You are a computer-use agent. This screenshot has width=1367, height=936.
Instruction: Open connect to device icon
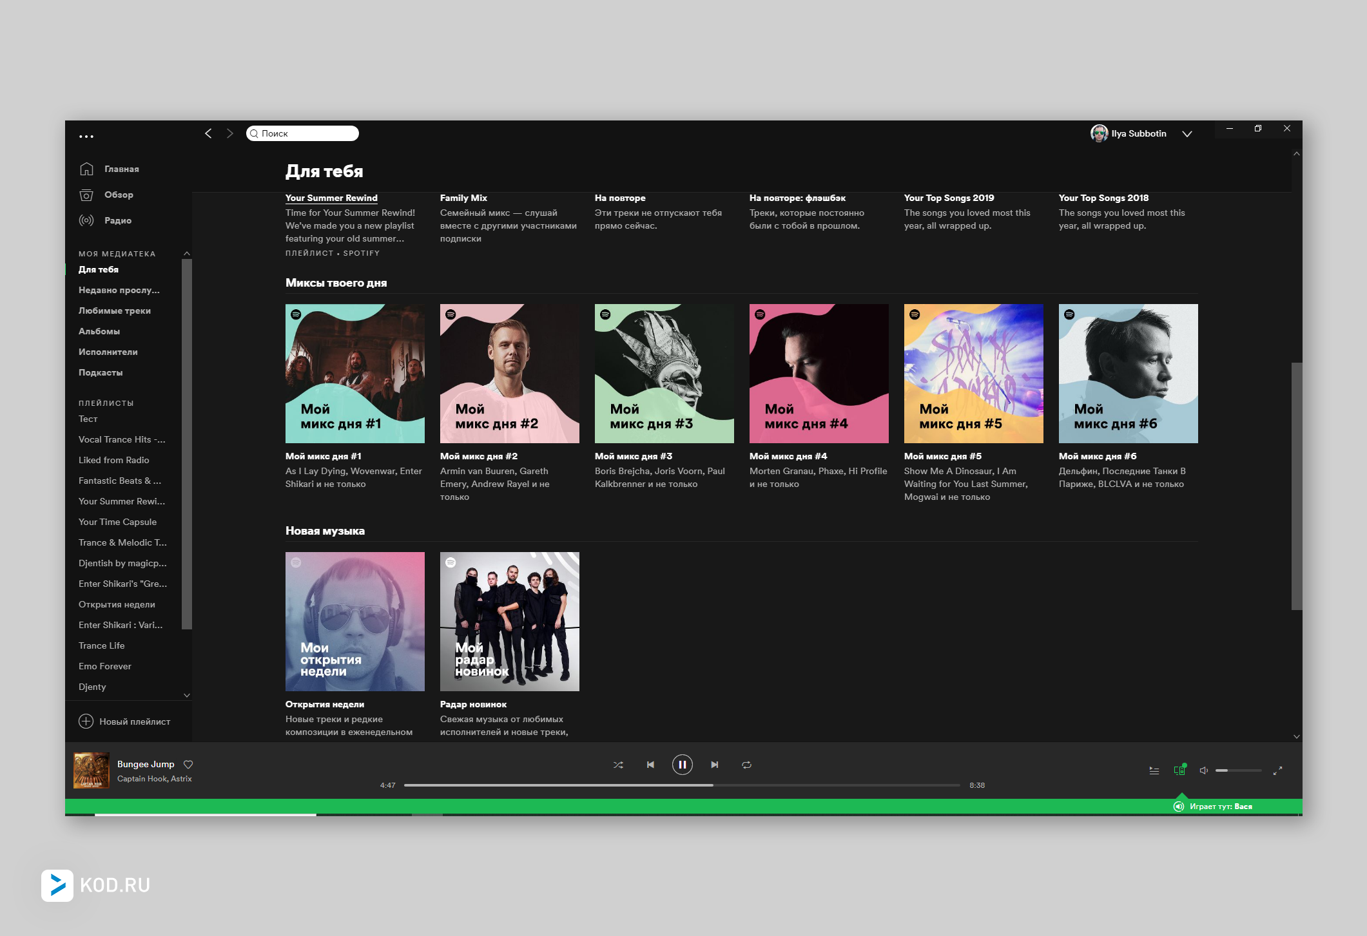(1179, 770)
